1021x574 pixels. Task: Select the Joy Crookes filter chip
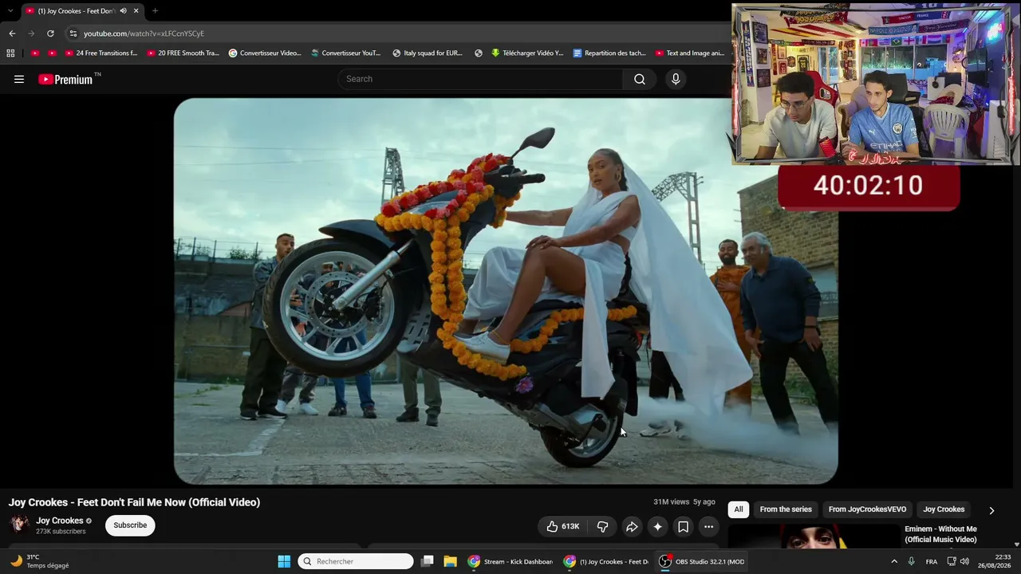coord(944,509)
